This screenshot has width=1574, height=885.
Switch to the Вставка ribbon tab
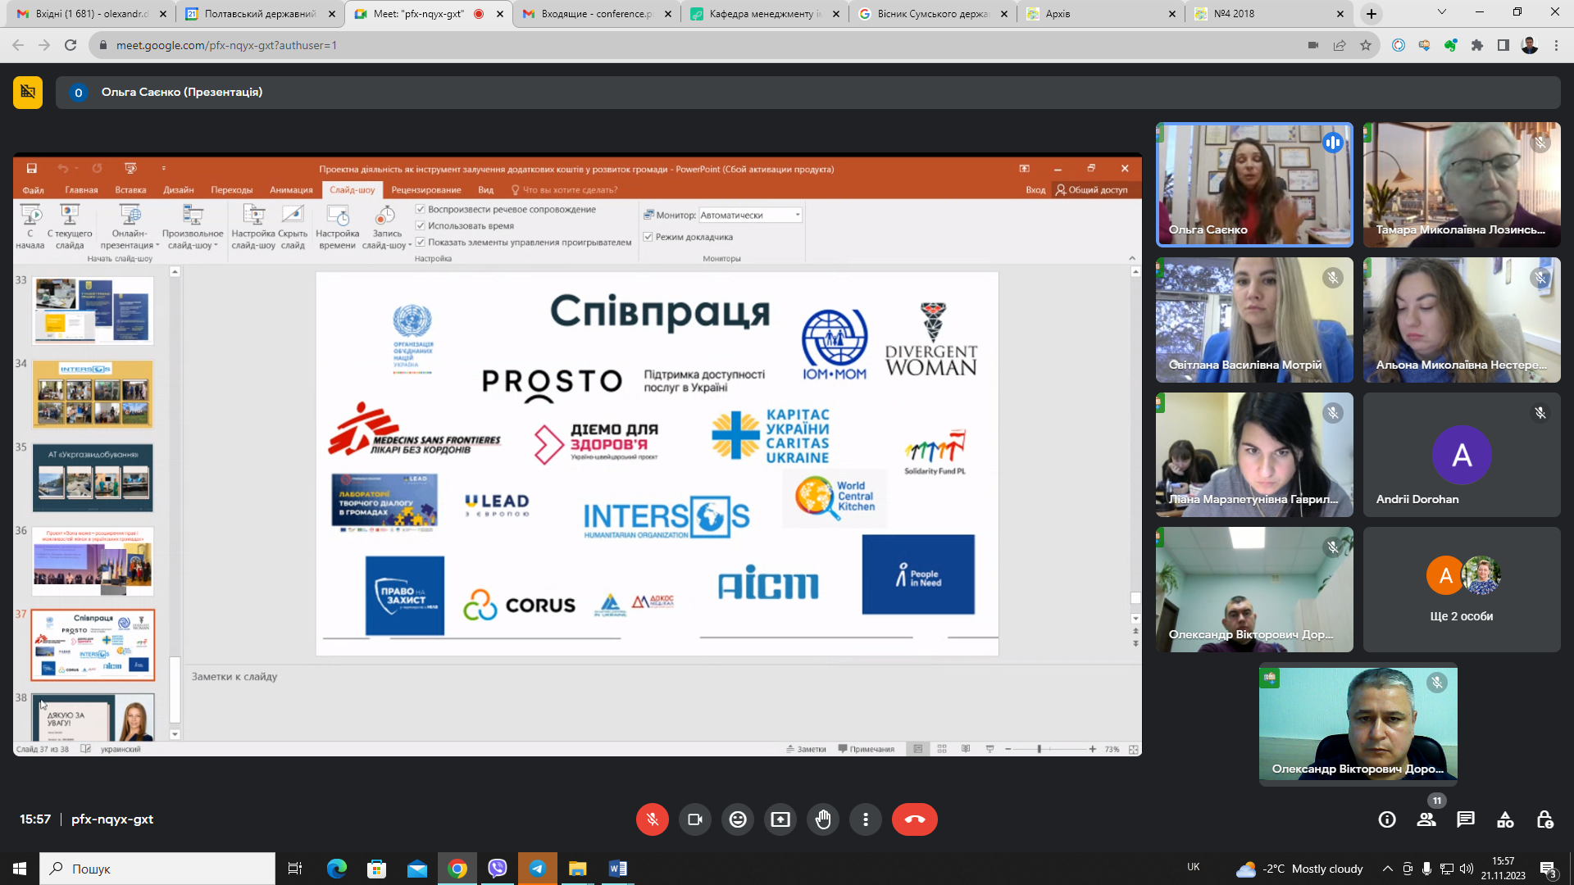(x=130, y=190)
